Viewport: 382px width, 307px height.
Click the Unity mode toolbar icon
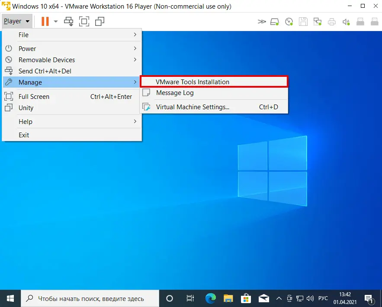click(x=100, y=22)
